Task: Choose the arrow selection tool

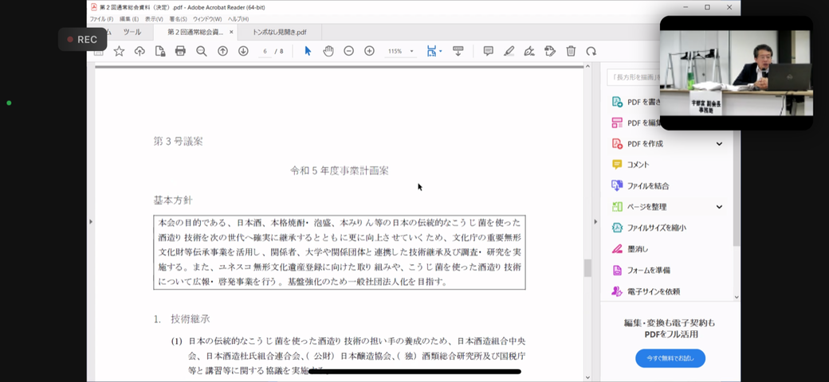Action: 308,51
